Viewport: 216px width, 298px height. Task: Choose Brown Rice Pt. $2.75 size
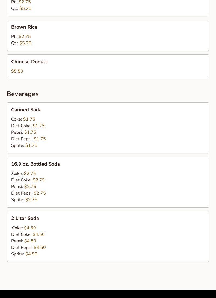click(x=21, y=37)
